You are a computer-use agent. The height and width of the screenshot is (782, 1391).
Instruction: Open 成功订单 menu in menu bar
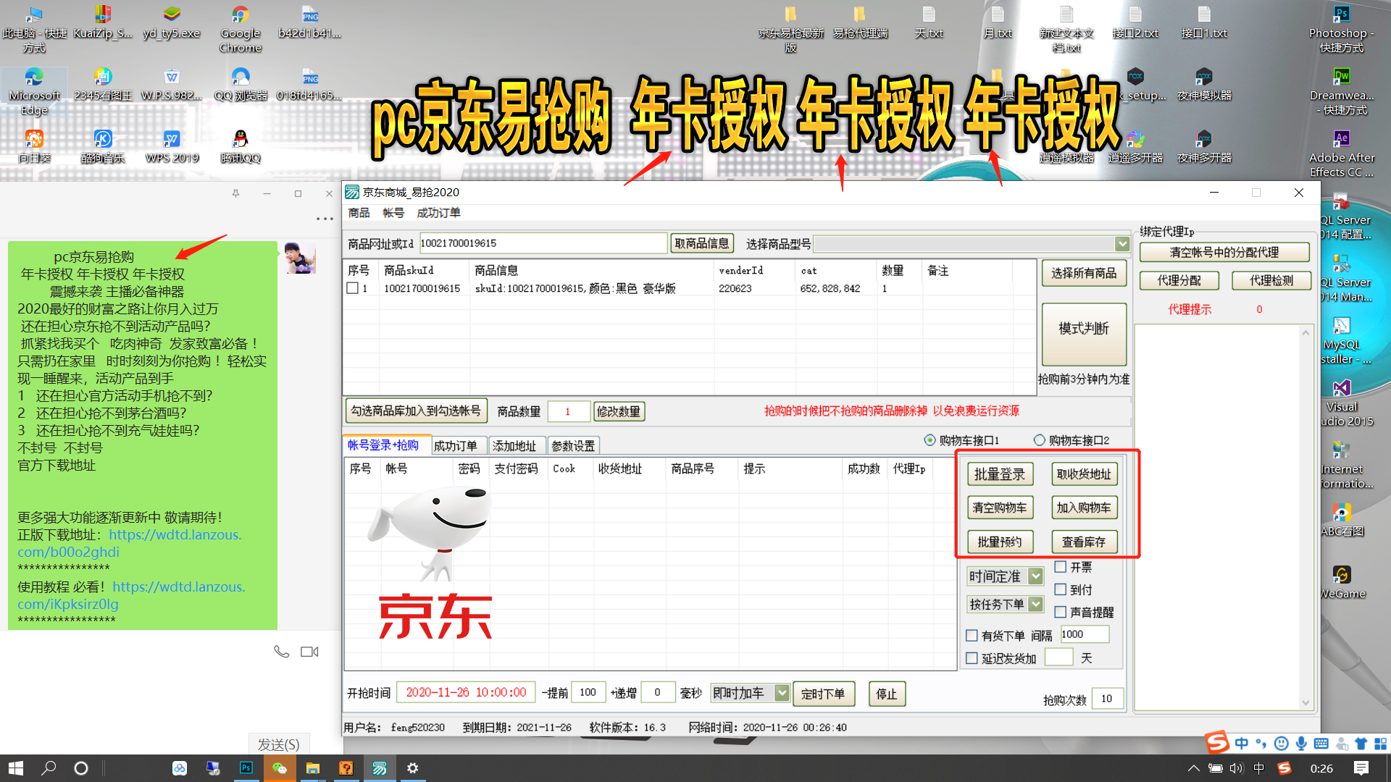pyautogui.click(x=438, y=213)
